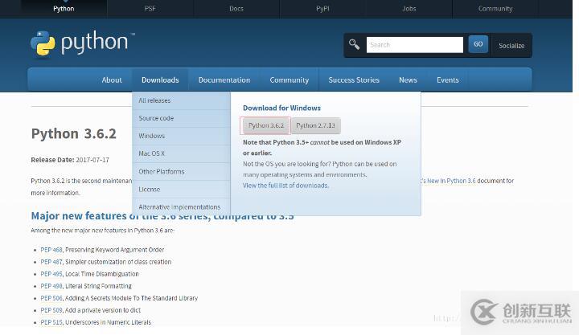Select Source code in Downloads menu
The height and width of the screenshot is (335, 579).
click(x=181, y=118)
